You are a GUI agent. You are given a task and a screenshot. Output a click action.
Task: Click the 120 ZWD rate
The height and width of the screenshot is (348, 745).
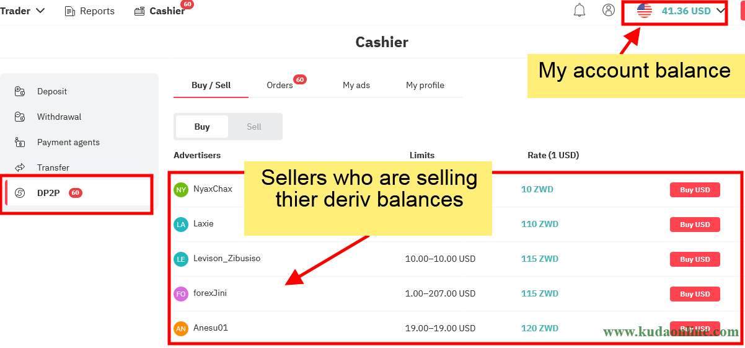pos(540,328)
